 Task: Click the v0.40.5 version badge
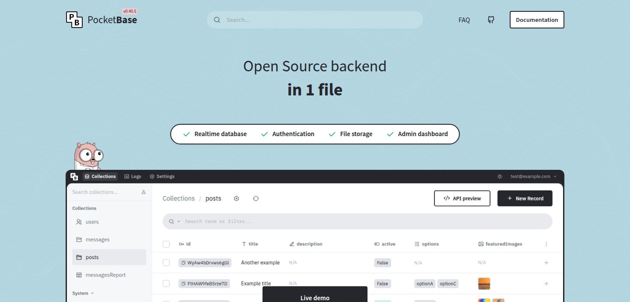click(130, 11)
